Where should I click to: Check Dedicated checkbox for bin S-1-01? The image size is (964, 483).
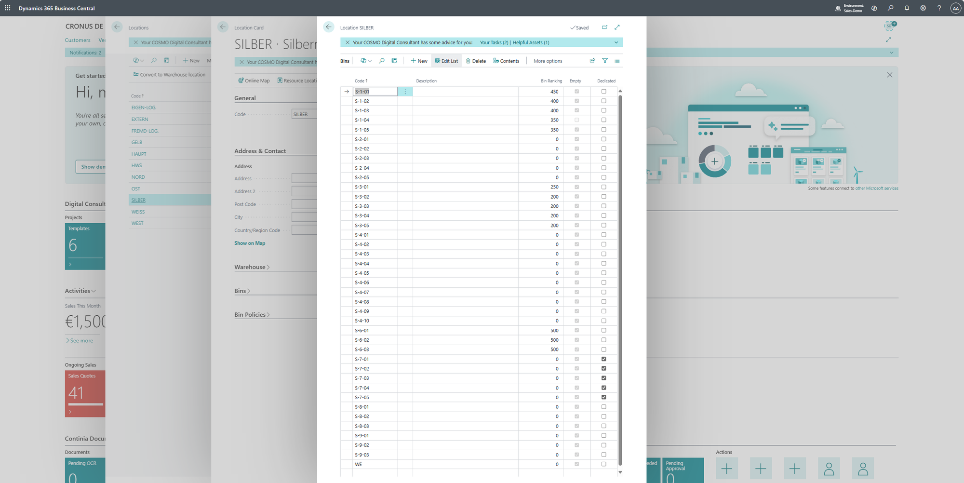pos(603,92)
